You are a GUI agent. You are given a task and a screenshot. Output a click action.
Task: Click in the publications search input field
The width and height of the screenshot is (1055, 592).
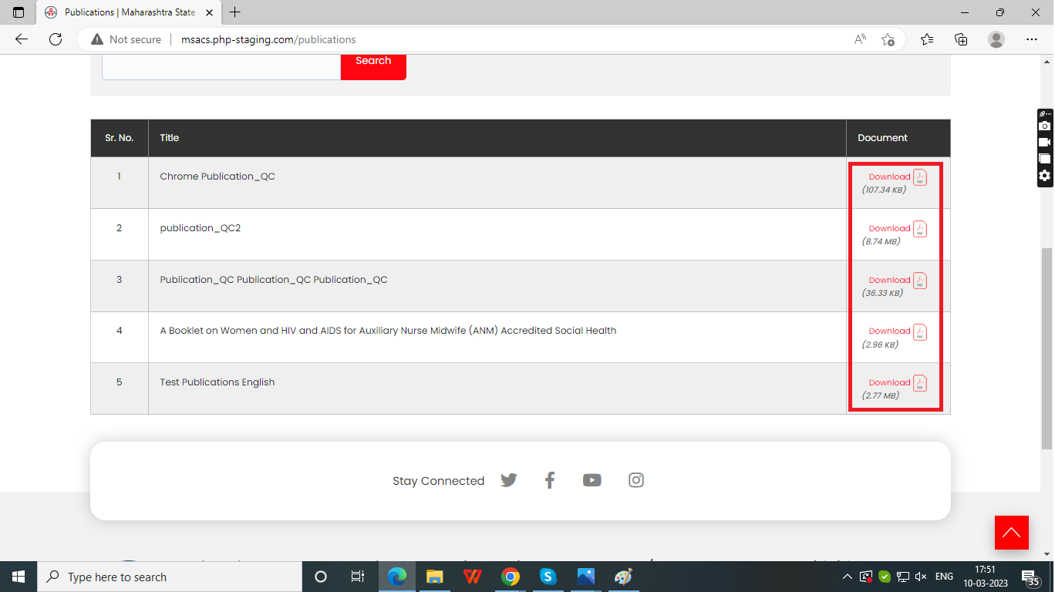tap(221, 64)
